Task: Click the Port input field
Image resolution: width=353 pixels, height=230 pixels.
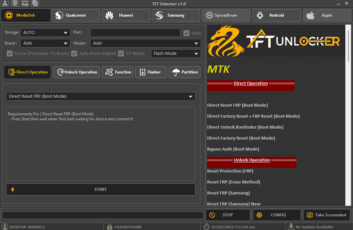Action: 135,33
